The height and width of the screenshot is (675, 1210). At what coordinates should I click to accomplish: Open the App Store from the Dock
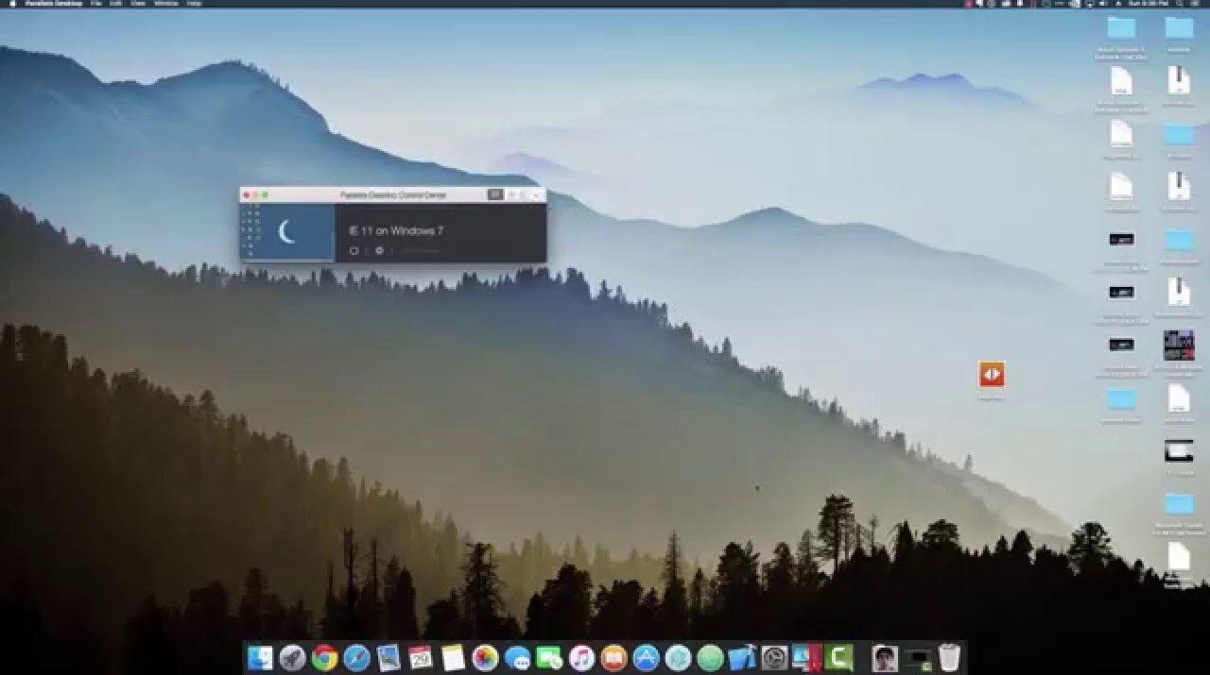pos(646,658)
